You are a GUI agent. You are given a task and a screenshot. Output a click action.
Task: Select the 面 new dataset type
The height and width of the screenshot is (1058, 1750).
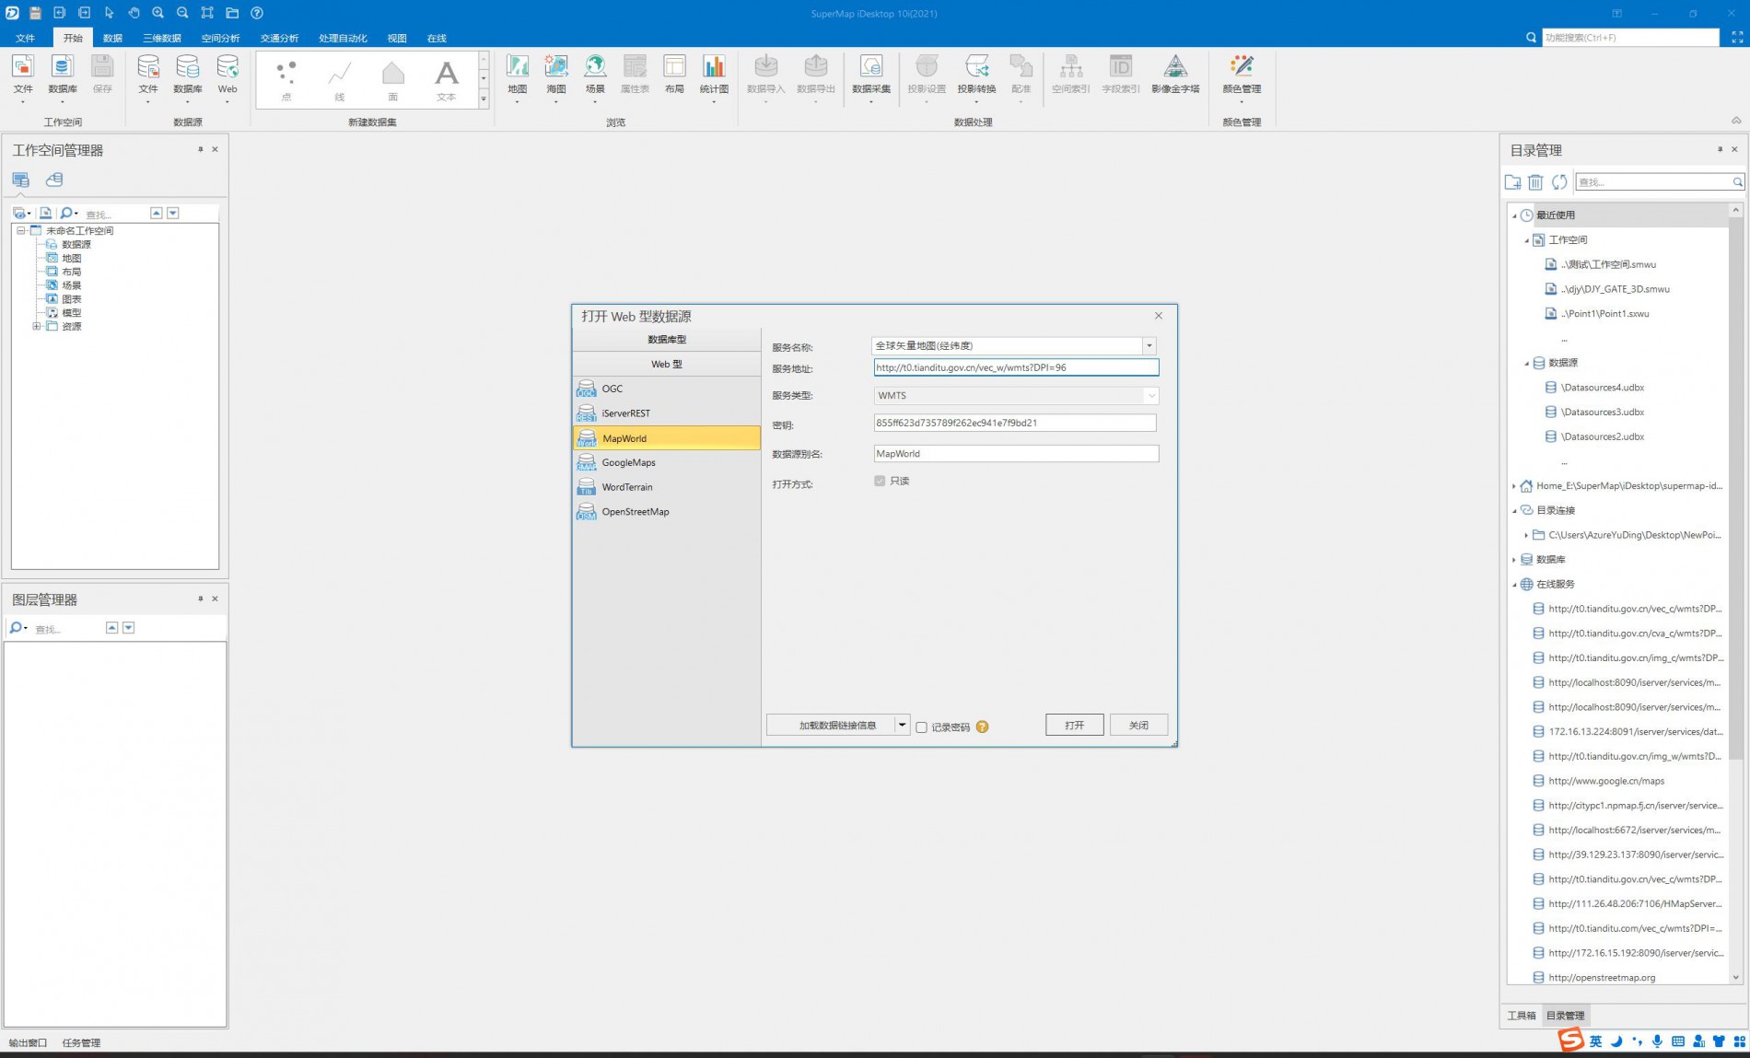[x=393, y=80]
